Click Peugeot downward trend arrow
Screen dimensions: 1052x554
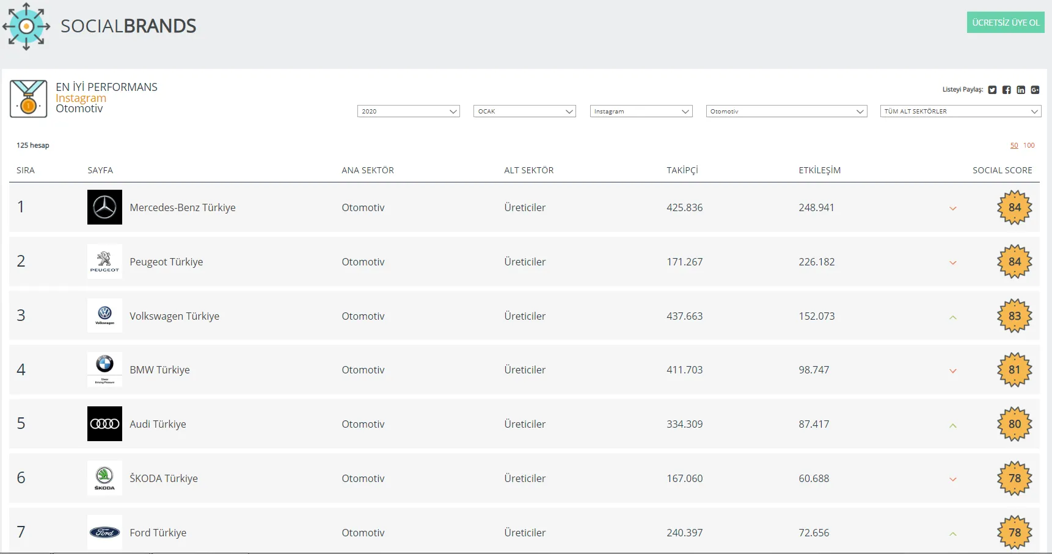pos(953,263)
